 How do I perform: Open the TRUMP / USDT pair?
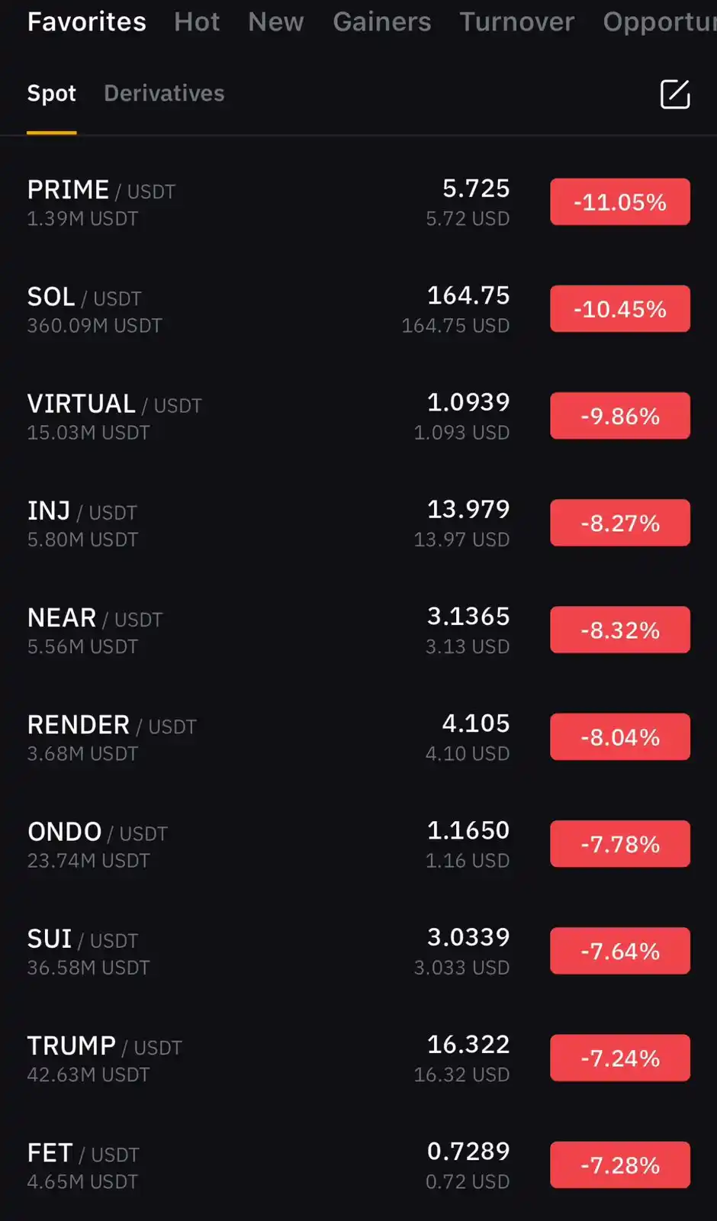coord(358,1058)
